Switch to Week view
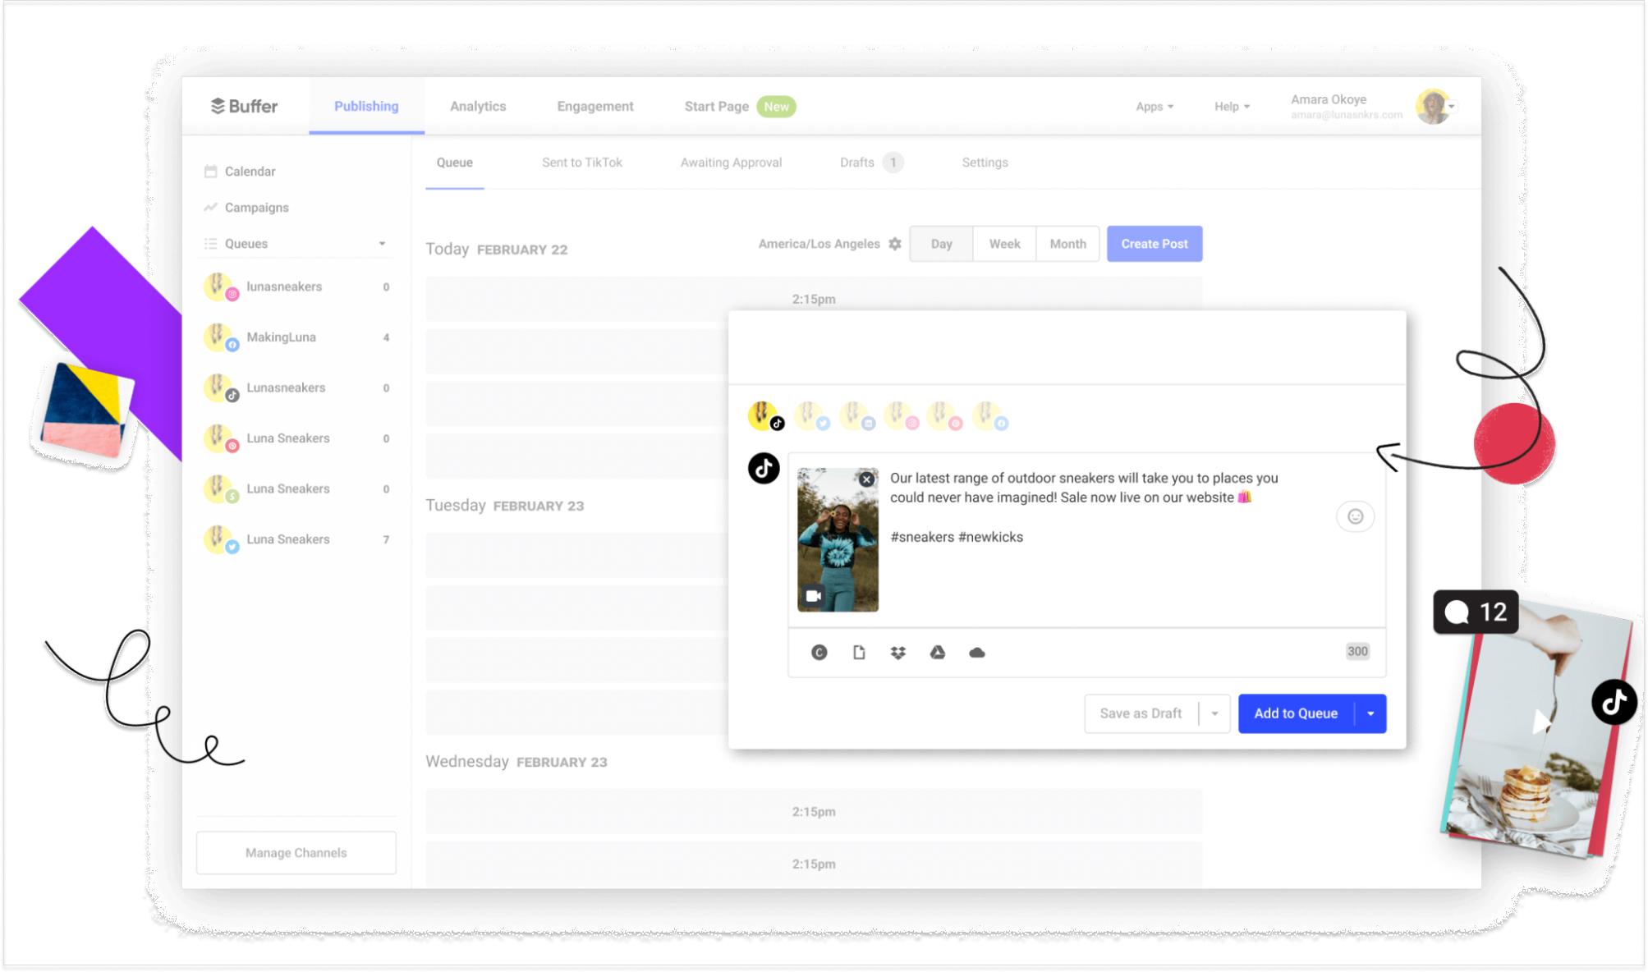This screenshot has width=1648, height=972. click(x=1004, y=244)
